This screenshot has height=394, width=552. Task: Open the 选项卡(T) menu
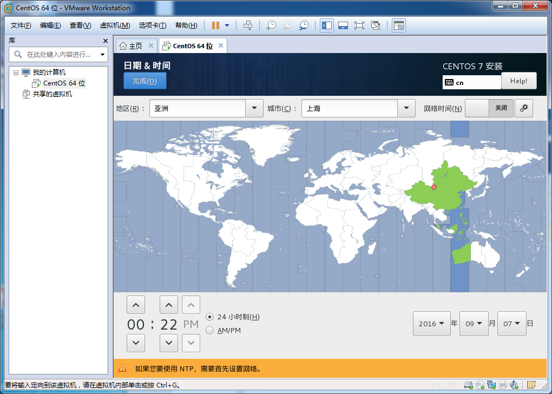pos(153,25)
